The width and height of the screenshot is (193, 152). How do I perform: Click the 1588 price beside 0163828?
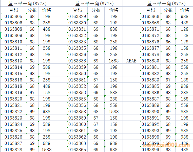46,150
